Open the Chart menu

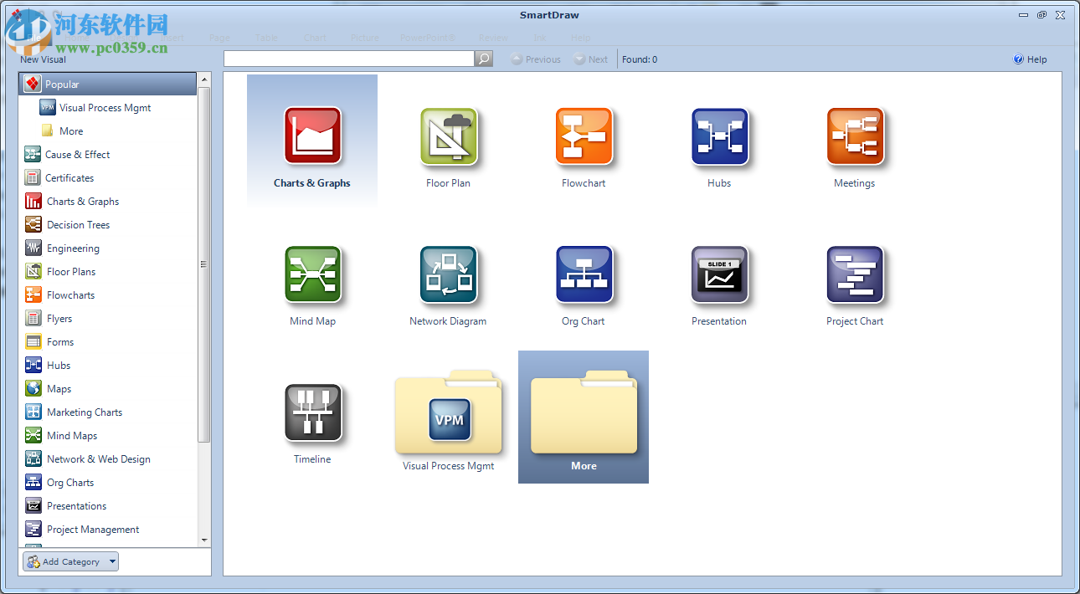[316, 38]
